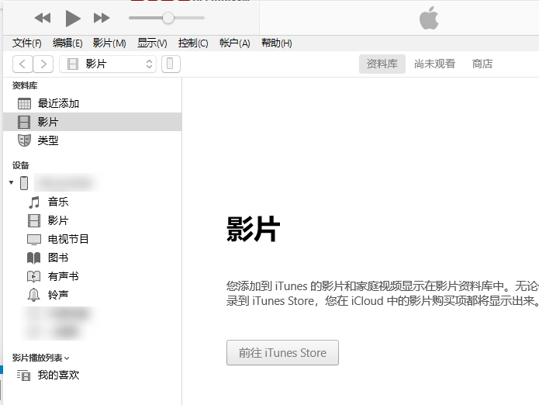Click the Play button
The image size is (539, 405).
(72, 18)
